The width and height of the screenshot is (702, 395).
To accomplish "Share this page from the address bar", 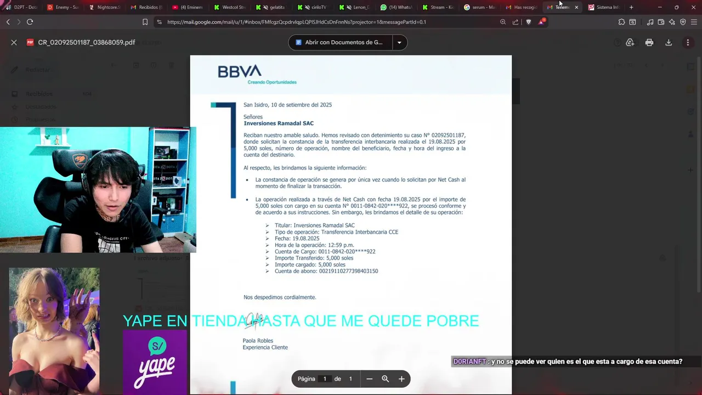I will 516,22.
